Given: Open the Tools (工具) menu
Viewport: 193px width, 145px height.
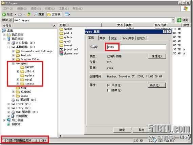Looking at the screenshot, I should tap(64, 8).
